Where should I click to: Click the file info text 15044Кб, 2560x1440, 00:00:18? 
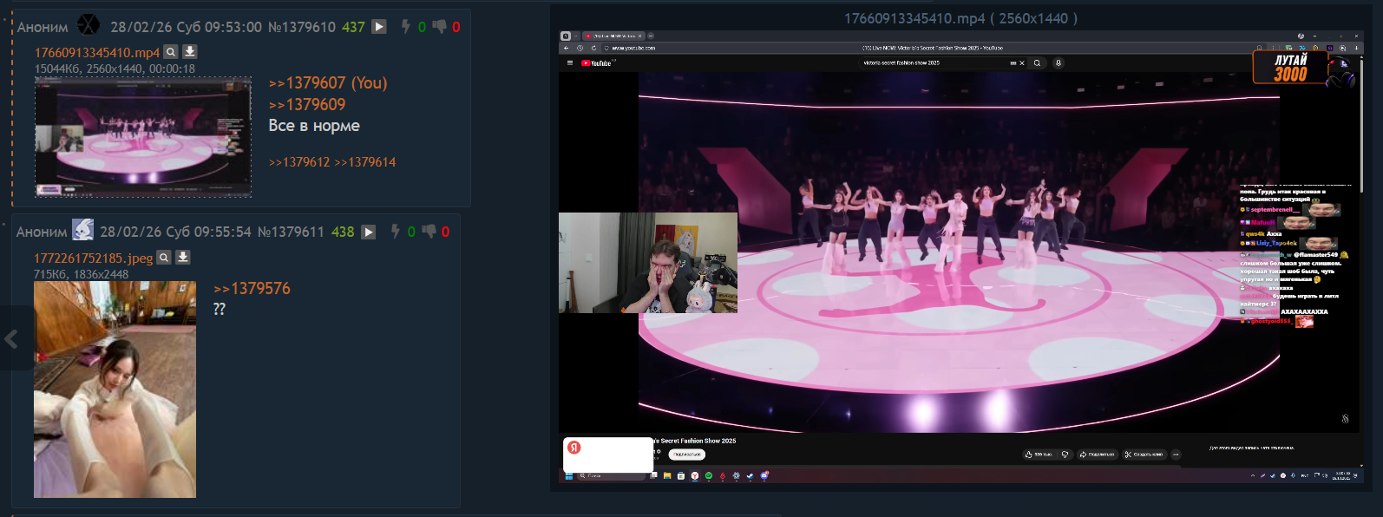click(x=115, y=69)
